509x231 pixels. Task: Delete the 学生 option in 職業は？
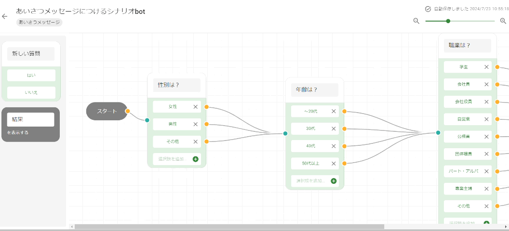(x=486, y=67)
